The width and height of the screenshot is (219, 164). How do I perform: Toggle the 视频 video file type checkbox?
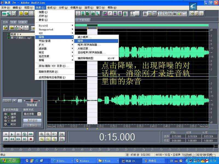point(5,121)
